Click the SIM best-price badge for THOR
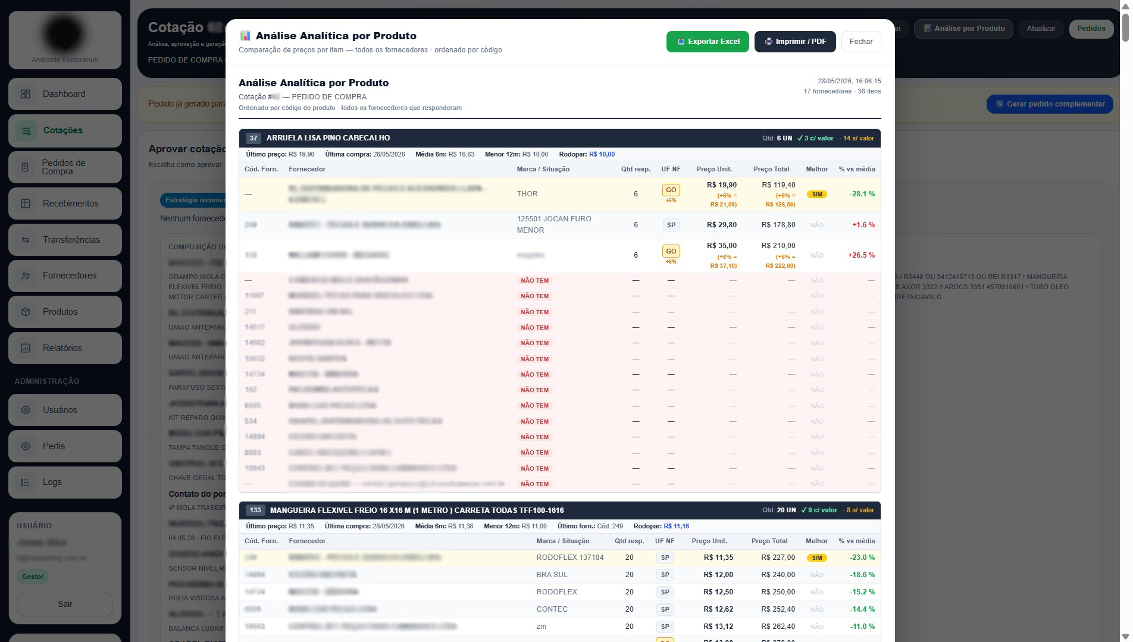The image size is (1133, 642). (x=817, y=195)
